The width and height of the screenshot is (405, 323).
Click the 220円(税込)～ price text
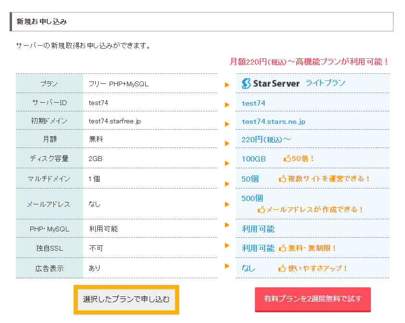(x=266, y=140)
